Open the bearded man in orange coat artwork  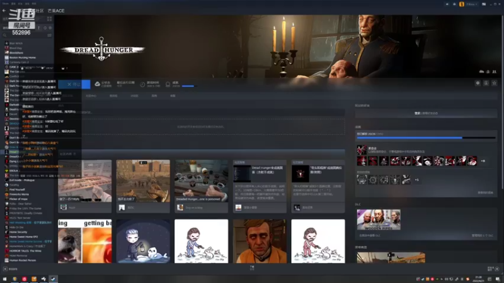coord(260,241)
